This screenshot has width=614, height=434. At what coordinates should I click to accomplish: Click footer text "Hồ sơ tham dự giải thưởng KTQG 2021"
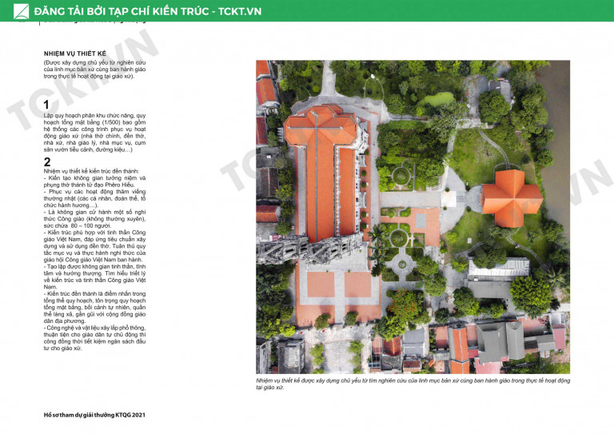coord(94,415)
